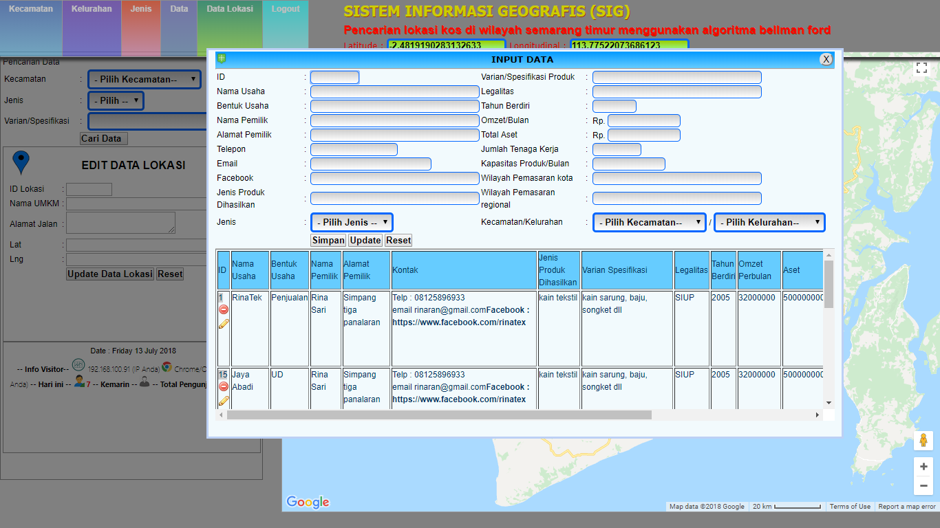940x528 pixels.
Task: Open the Pilih Jenis dropdown in Input Data
Action: [352, 223]
